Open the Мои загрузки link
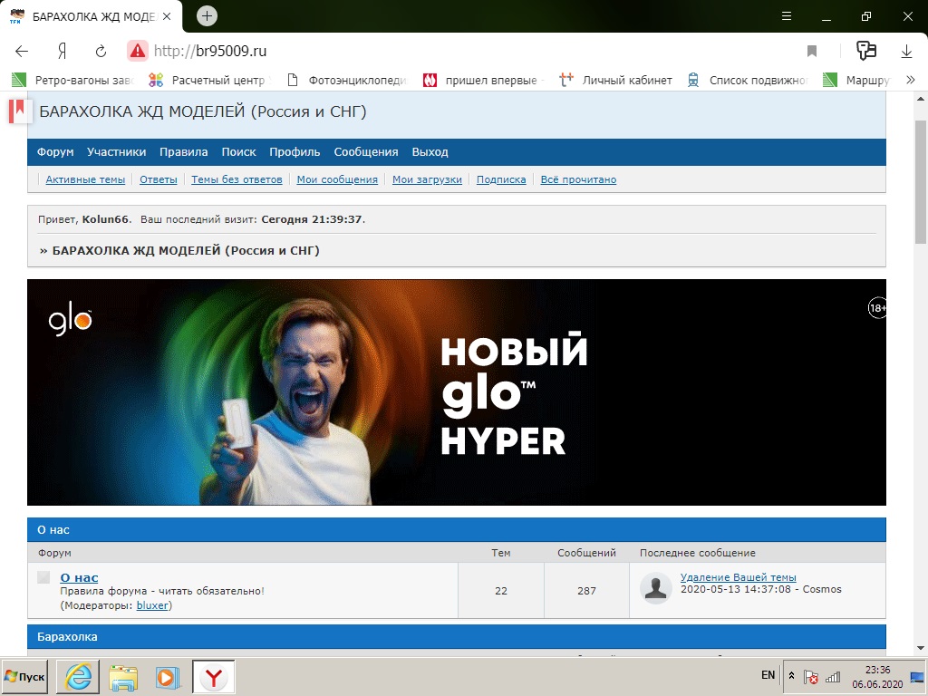The height and width of the screenshot is (696, 928). pyautogui.click(x=428, y=179)
